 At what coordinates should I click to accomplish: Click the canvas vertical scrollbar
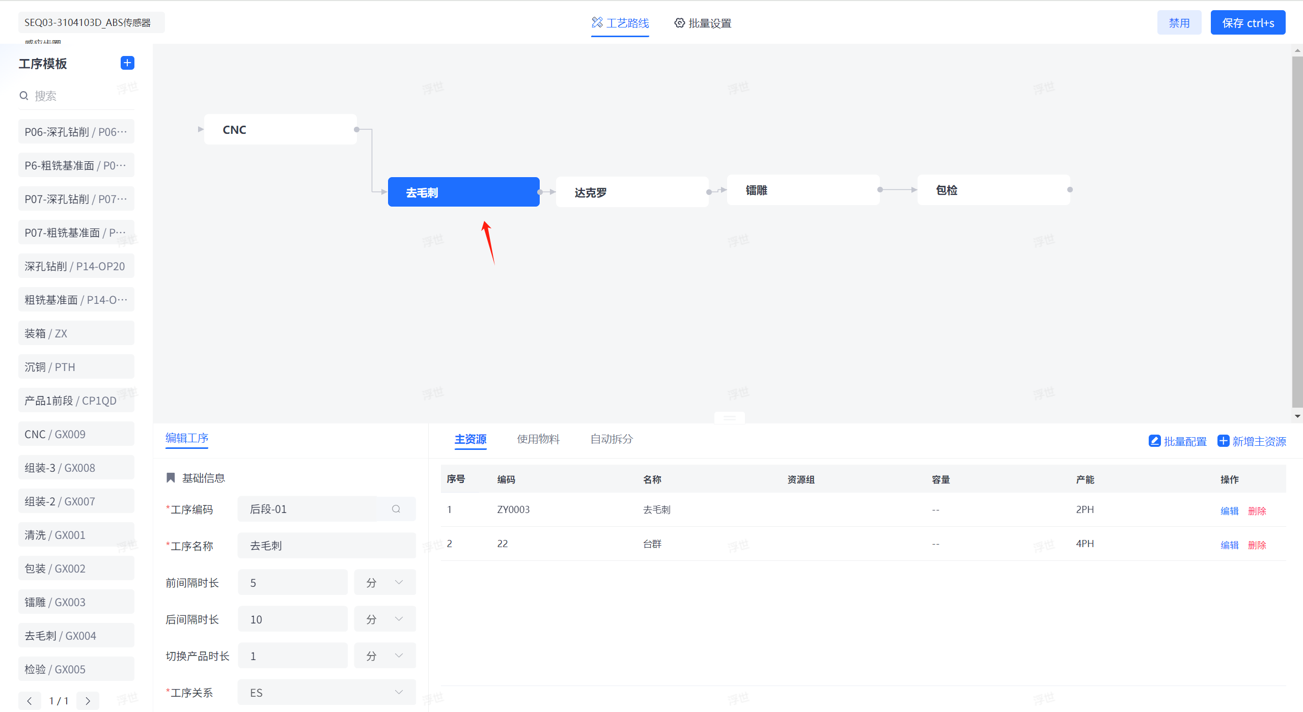click(x=1297, y=232)
